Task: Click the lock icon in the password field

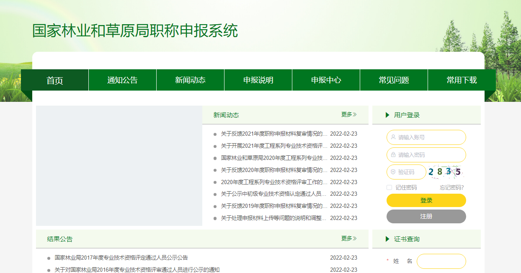Action: [x=393, y=154]
